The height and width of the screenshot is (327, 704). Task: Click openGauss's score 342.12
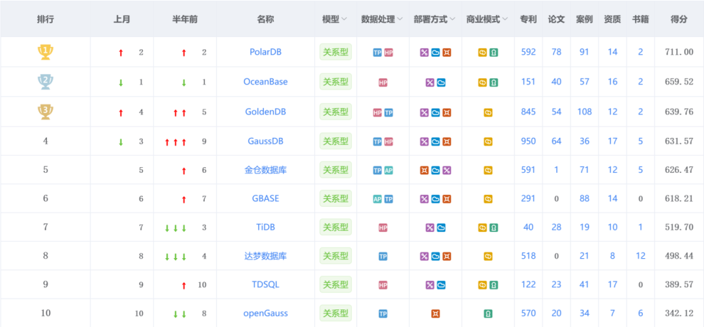(x=679, y=313)
